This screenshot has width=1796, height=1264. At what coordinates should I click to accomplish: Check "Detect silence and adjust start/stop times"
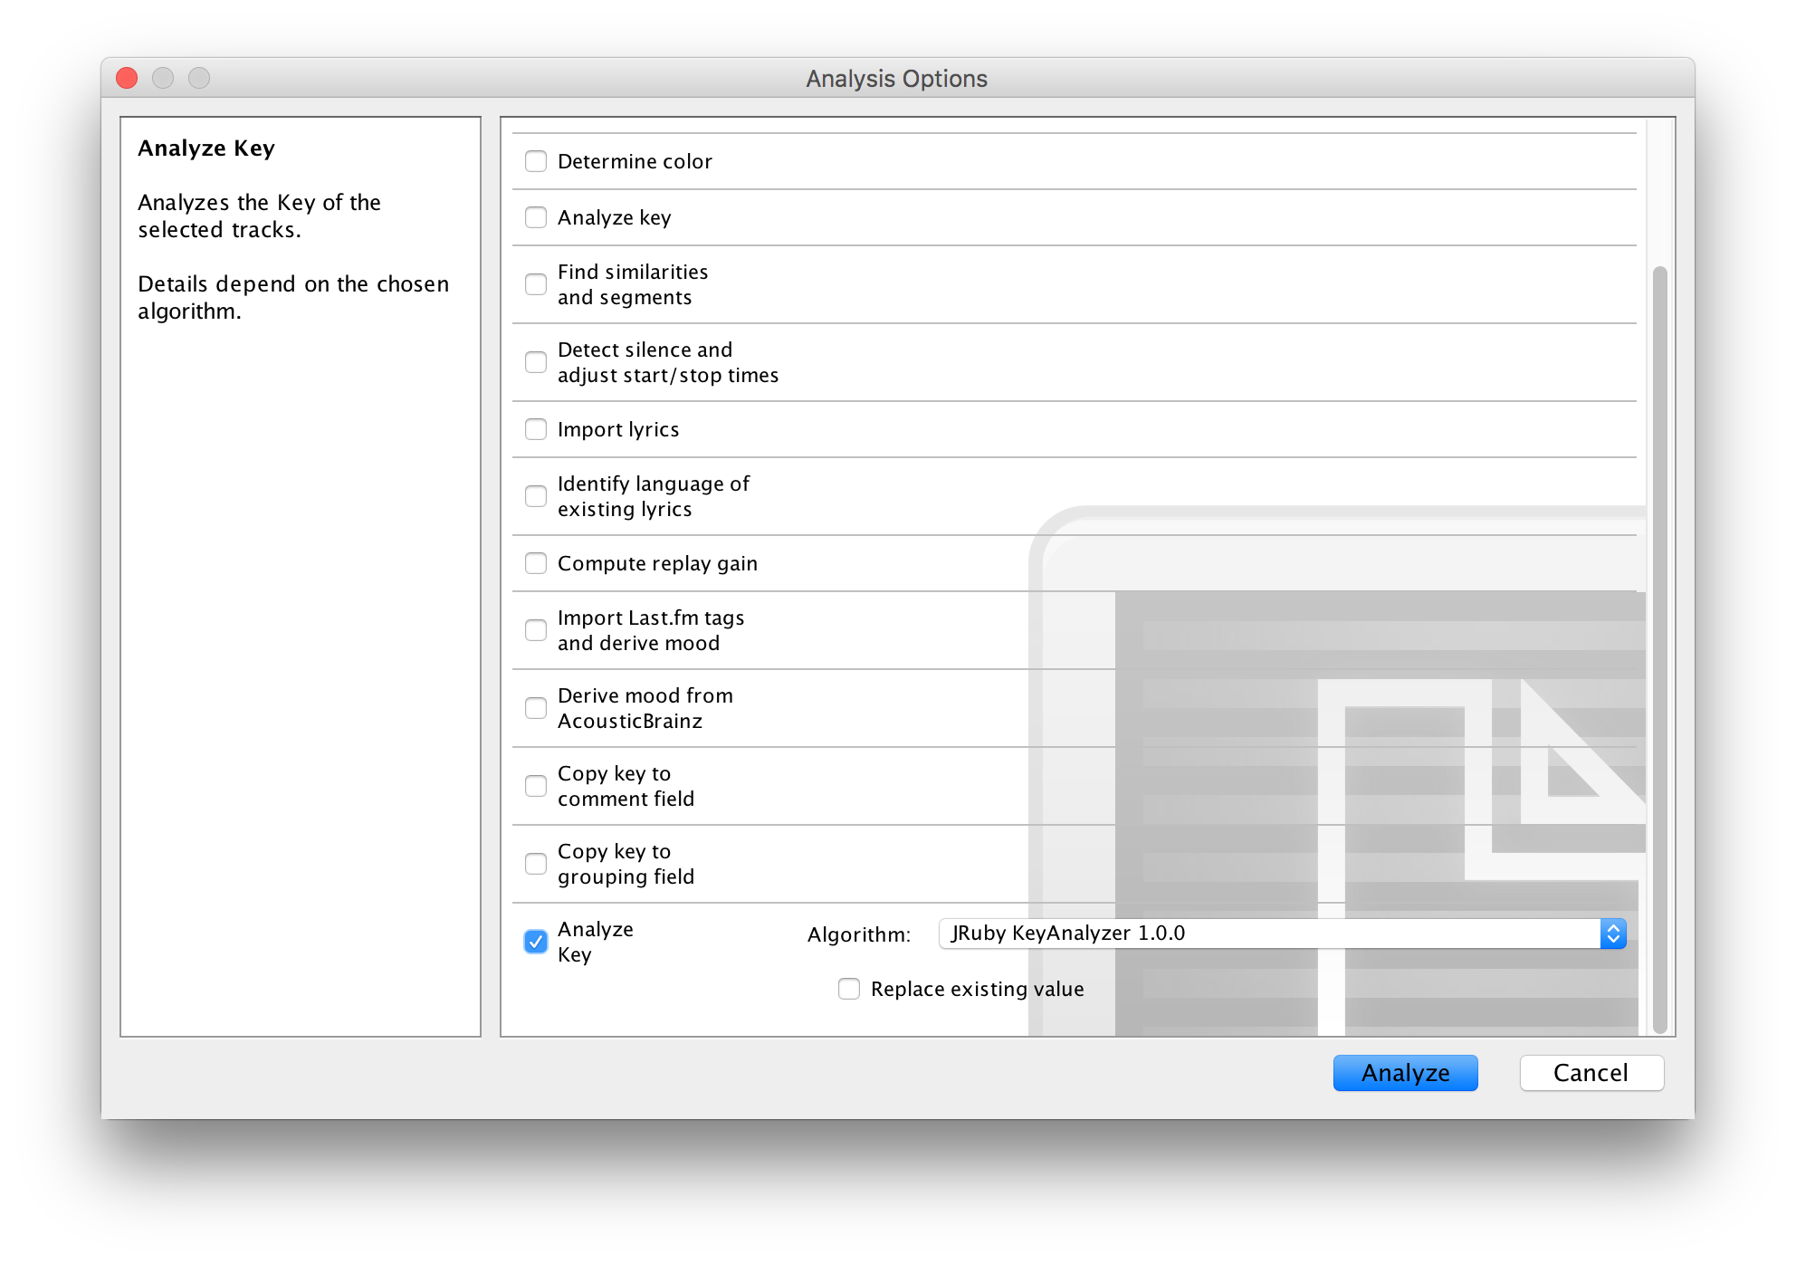pyautogui.click(x=535, y=361)
